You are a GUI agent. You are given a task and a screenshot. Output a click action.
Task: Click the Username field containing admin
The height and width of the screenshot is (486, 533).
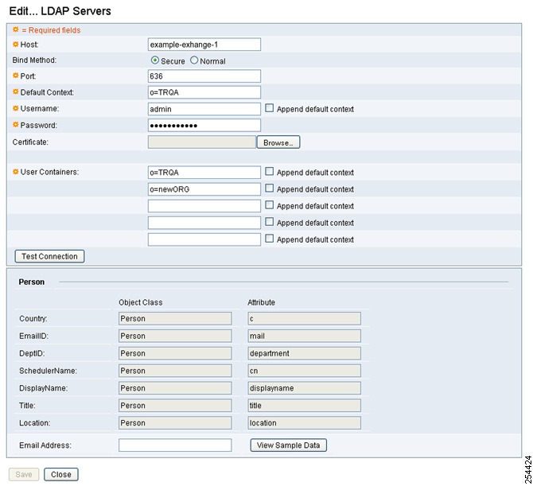pyautogui.click(x=204, y=109)
